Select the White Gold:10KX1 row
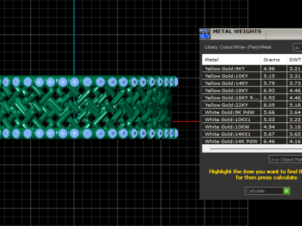Screen dimensions: 302x226 tap(252, 119)
